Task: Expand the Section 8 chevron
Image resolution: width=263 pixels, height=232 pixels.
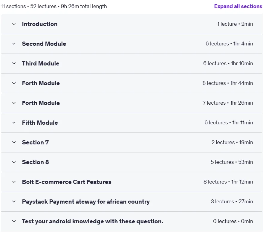Action: pyautogui.click(x=14, y=162)
